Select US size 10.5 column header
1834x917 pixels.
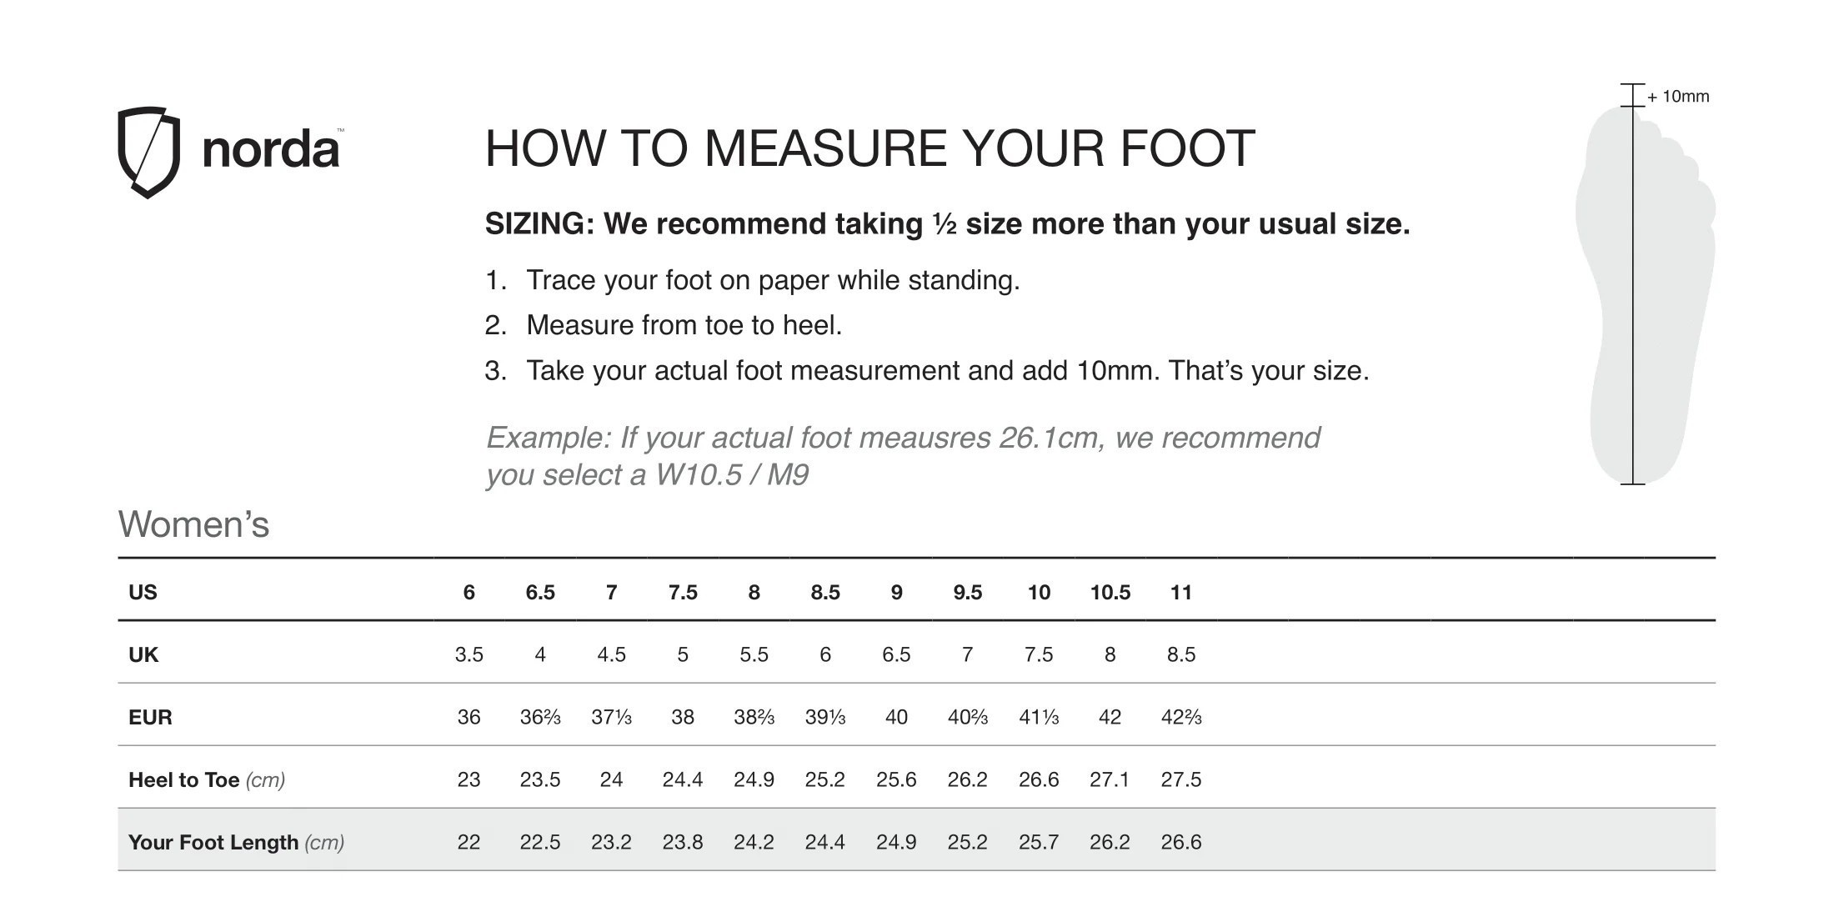(1110, 592)
